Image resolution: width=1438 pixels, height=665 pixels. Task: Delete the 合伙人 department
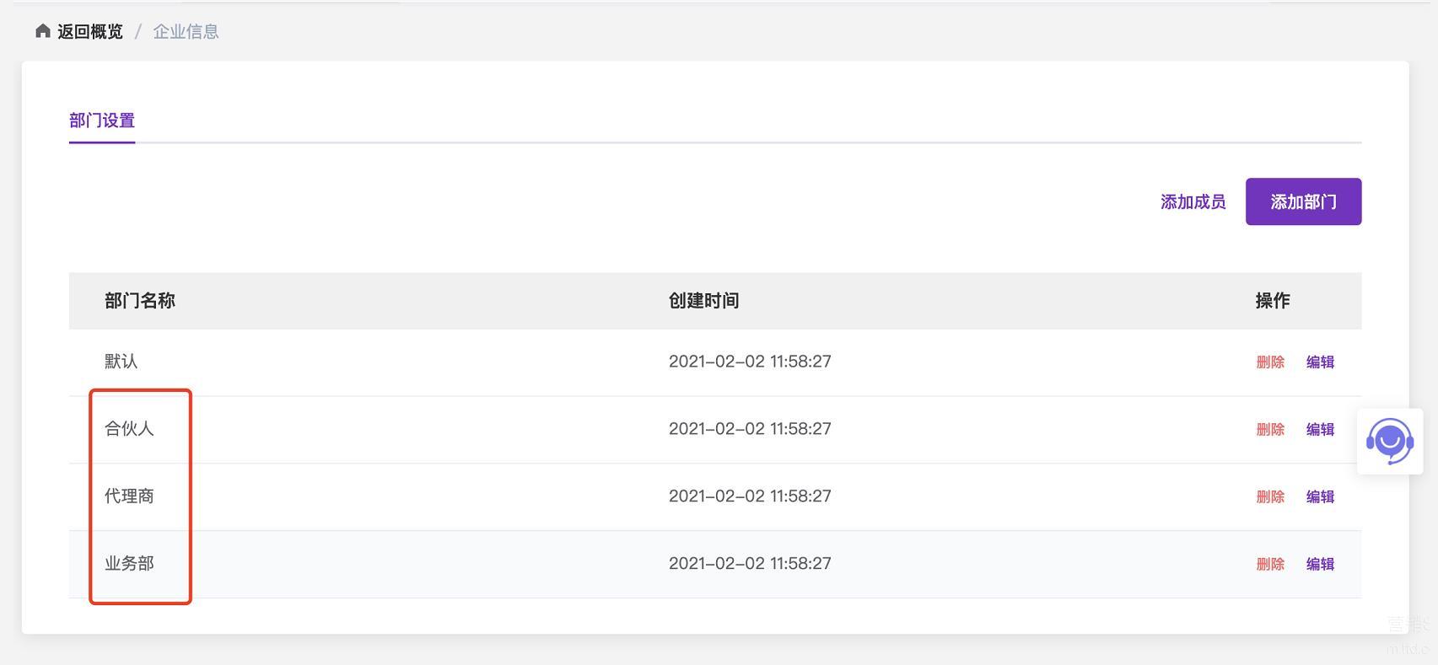click(1270, 430)
